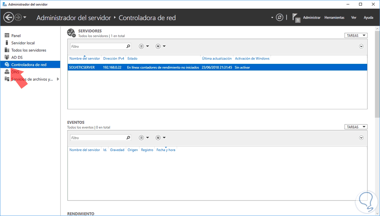Screen dimensions: 380x216
Task: Sort by Dirección IPv4 column
Action: point(113,58)
